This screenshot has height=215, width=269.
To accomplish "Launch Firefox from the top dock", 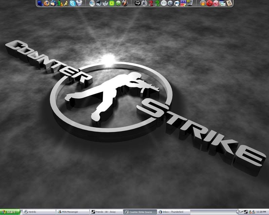I will point(46,3).
